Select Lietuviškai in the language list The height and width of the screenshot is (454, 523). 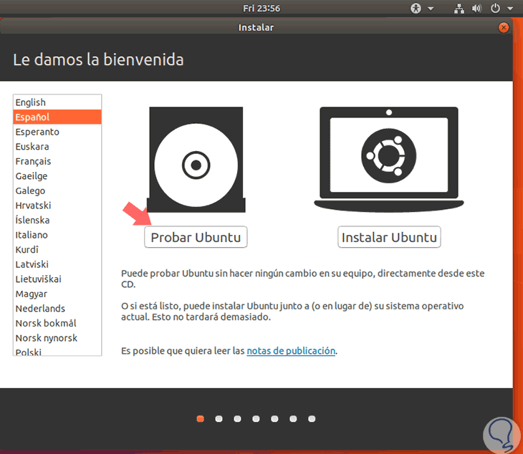point(57,279)
